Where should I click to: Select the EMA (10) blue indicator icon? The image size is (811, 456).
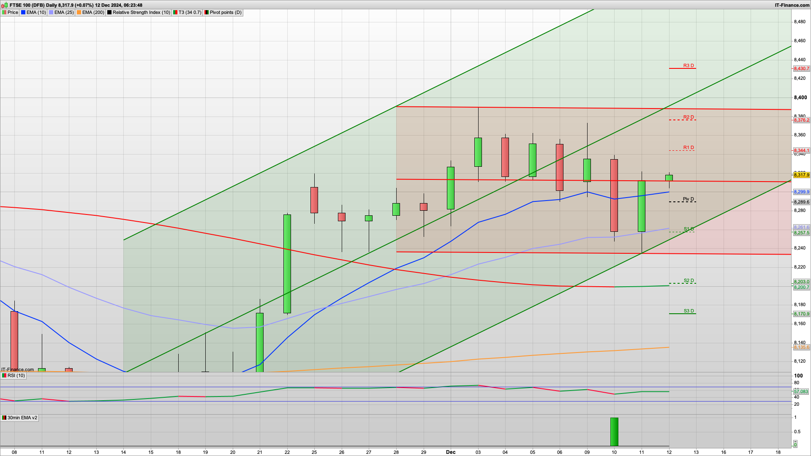[x=23, y=12]
